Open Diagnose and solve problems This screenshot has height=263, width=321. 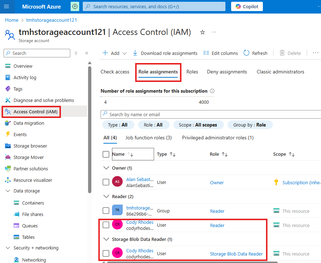pyautogui.click(x=44, y=100)
